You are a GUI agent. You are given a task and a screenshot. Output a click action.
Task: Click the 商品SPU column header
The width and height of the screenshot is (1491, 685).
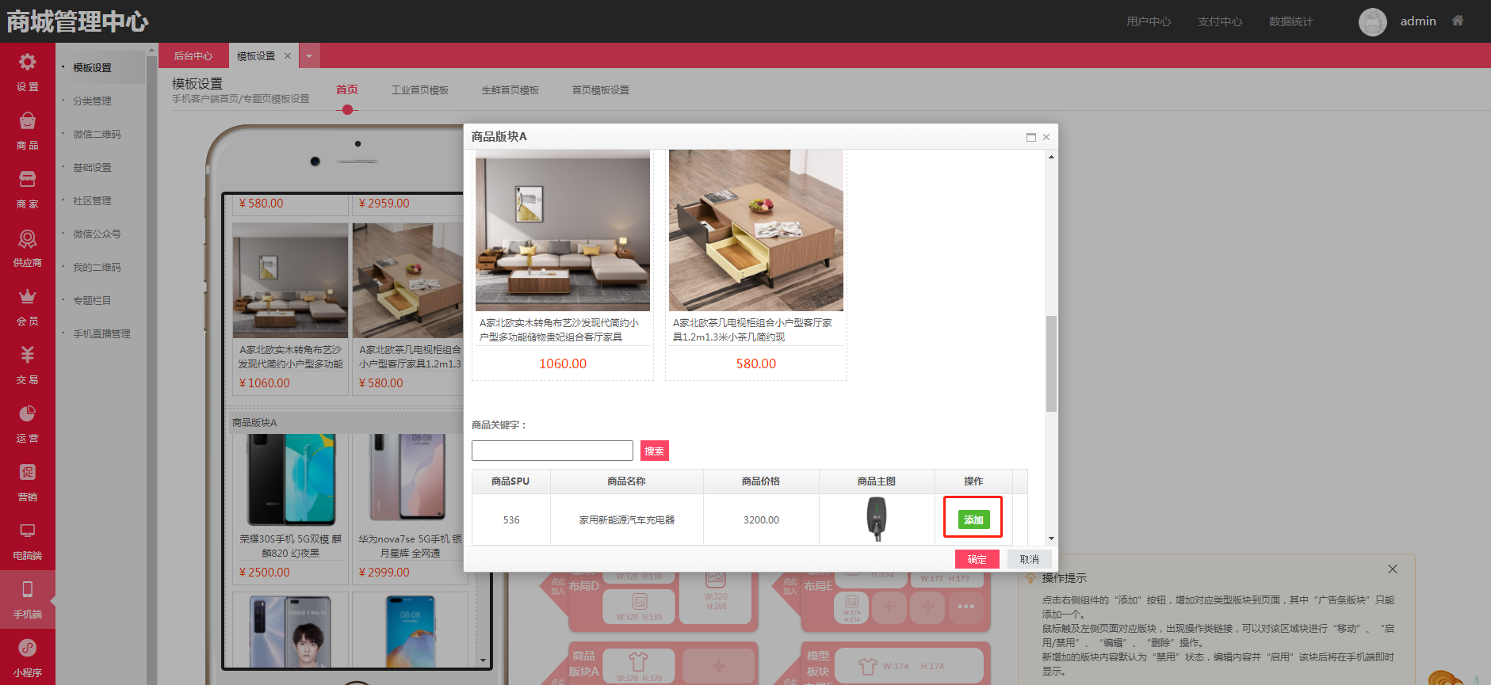[x=510, y=481]
